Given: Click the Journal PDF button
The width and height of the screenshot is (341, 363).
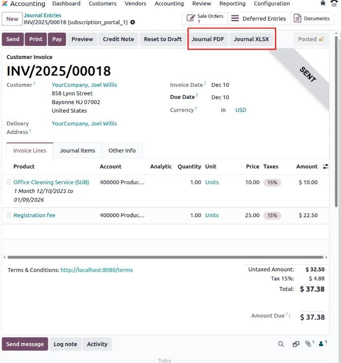Looking at the screenshot, I should click(208, 39).
